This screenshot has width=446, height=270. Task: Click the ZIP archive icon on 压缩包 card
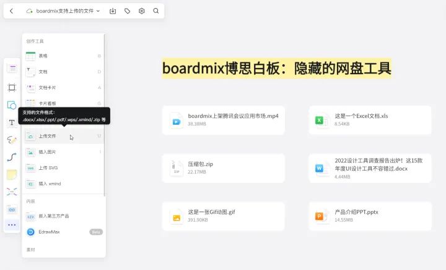(x=177, y=169)
